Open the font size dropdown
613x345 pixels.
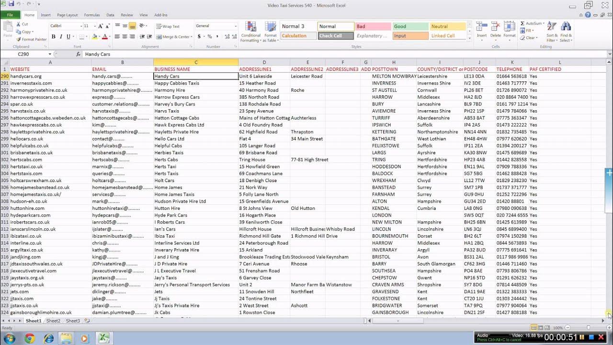(x=94, y=26)
